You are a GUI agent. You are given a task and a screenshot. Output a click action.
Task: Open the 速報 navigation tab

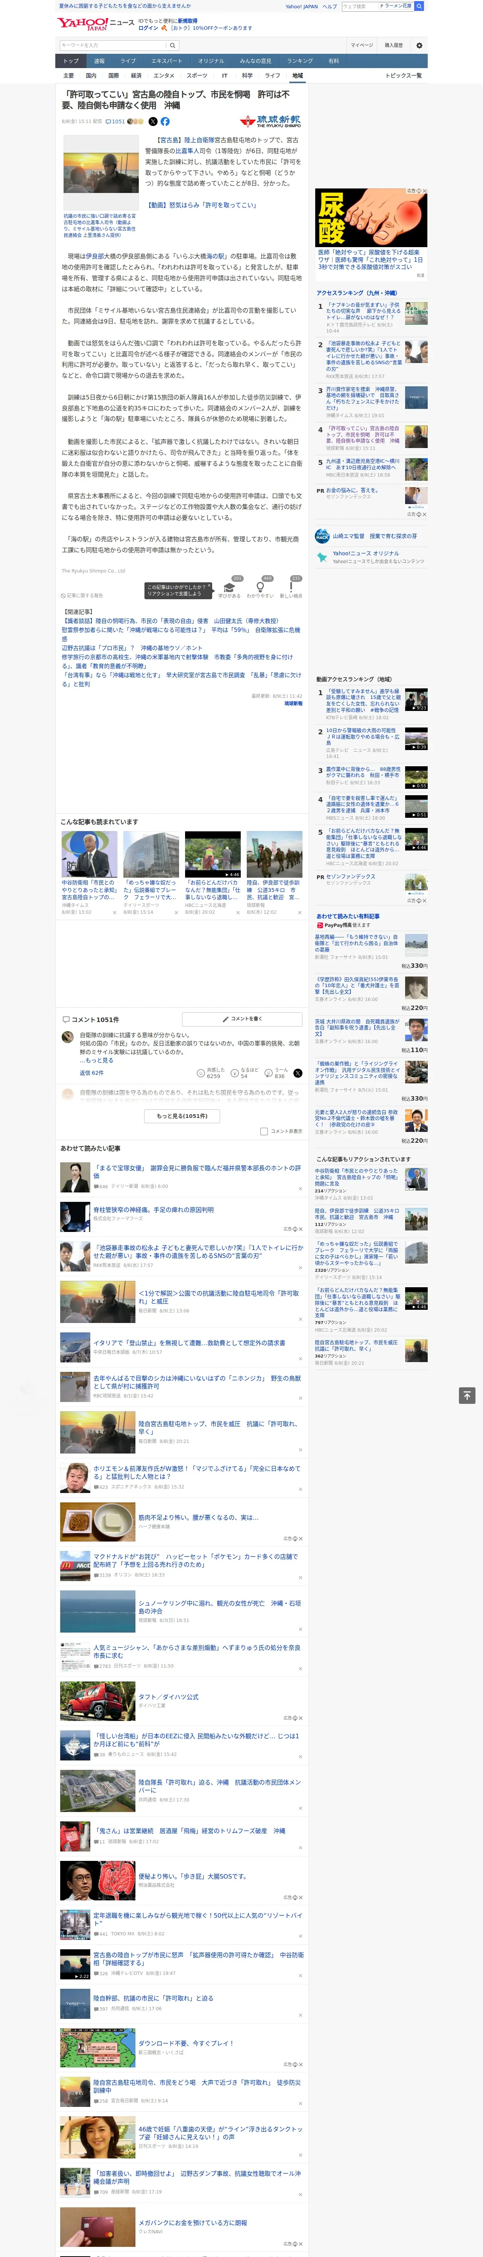coord(99,61)
